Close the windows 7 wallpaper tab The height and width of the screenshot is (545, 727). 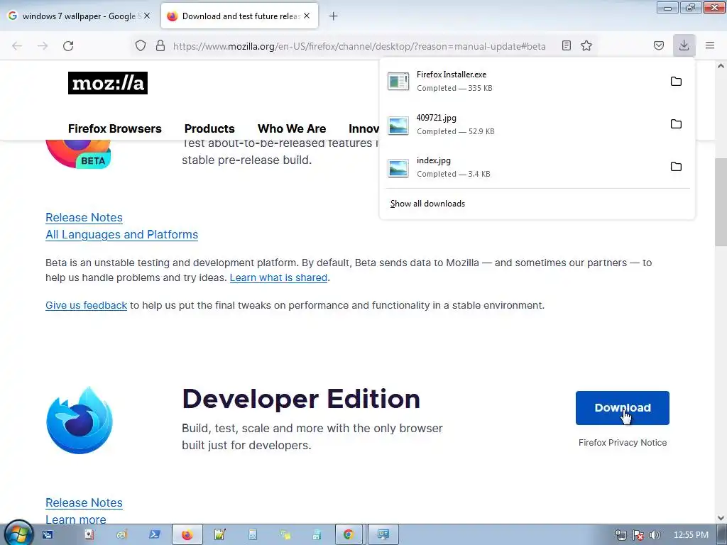(147, 16)
